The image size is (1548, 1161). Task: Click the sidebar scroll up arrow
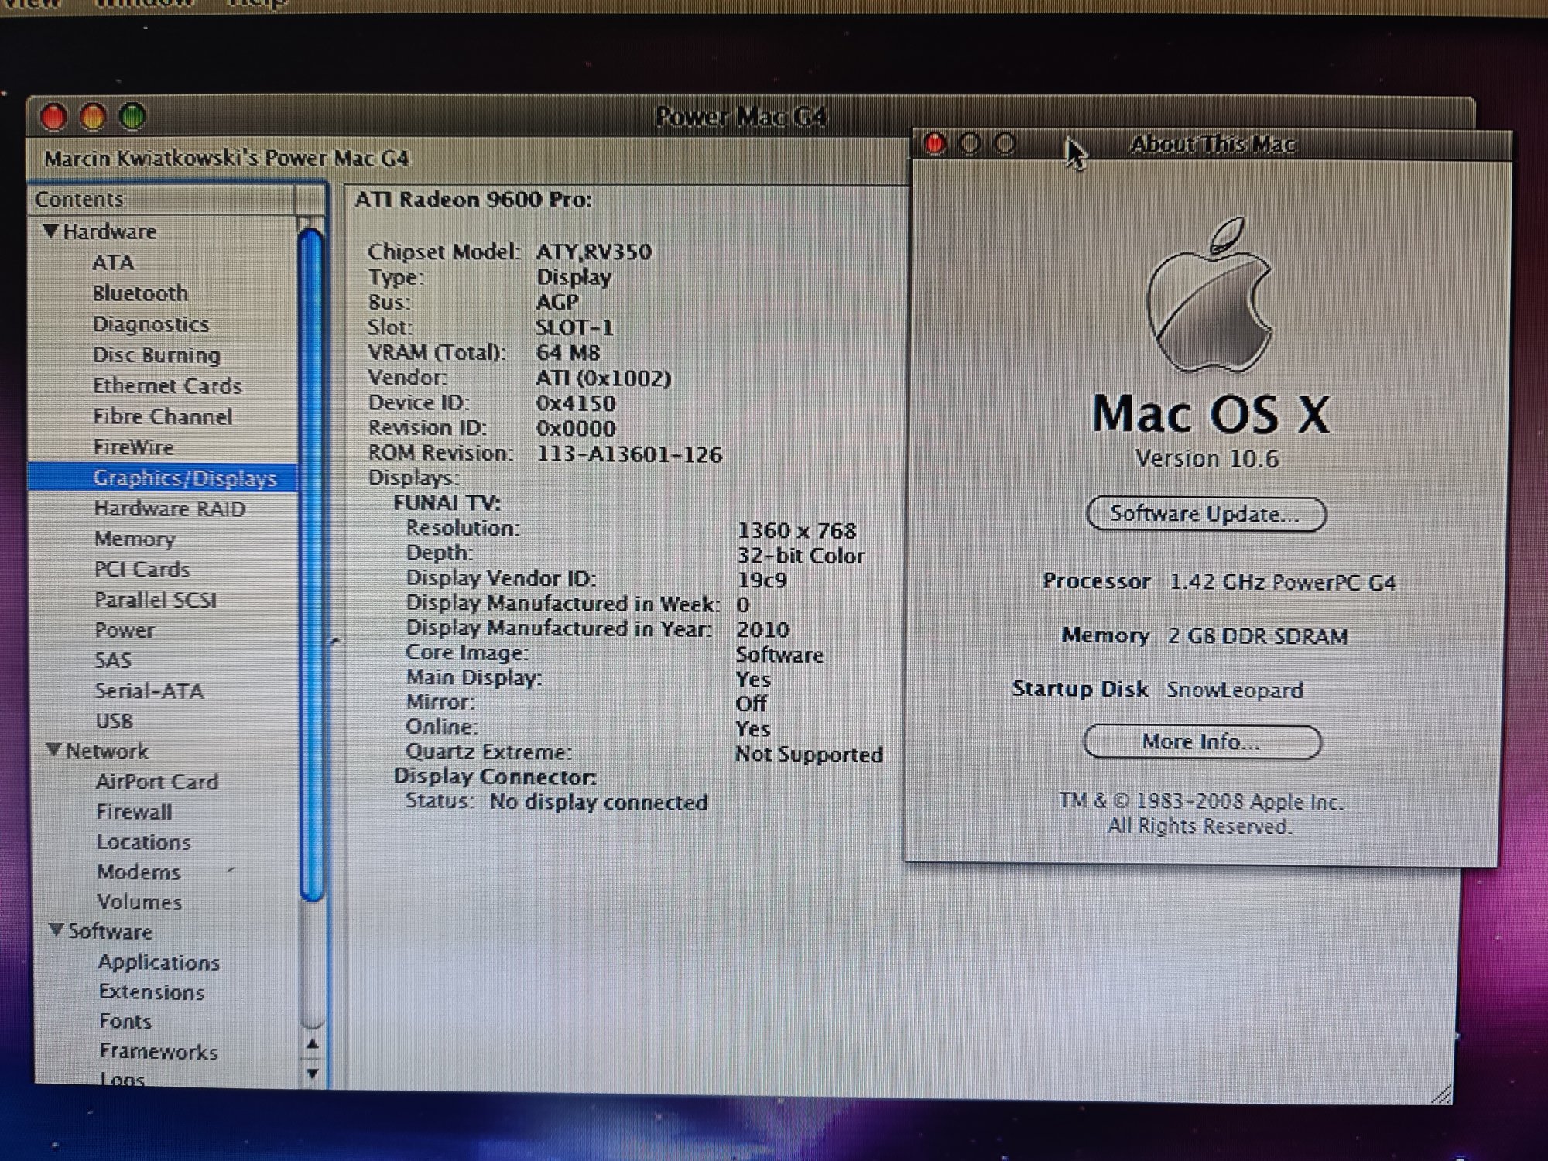click(x=312, y=1044)
